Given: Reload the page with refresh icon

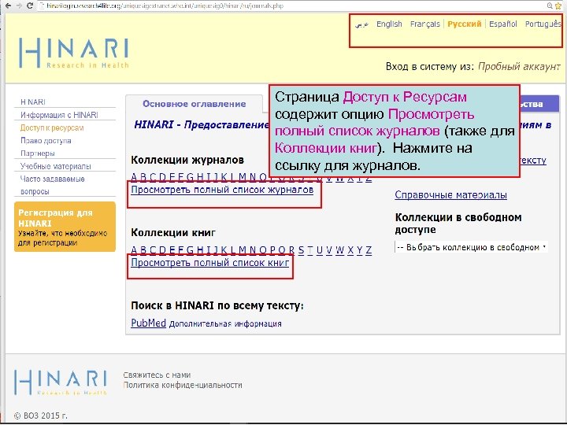Looking at the screenshot, I should coord(30,6).
